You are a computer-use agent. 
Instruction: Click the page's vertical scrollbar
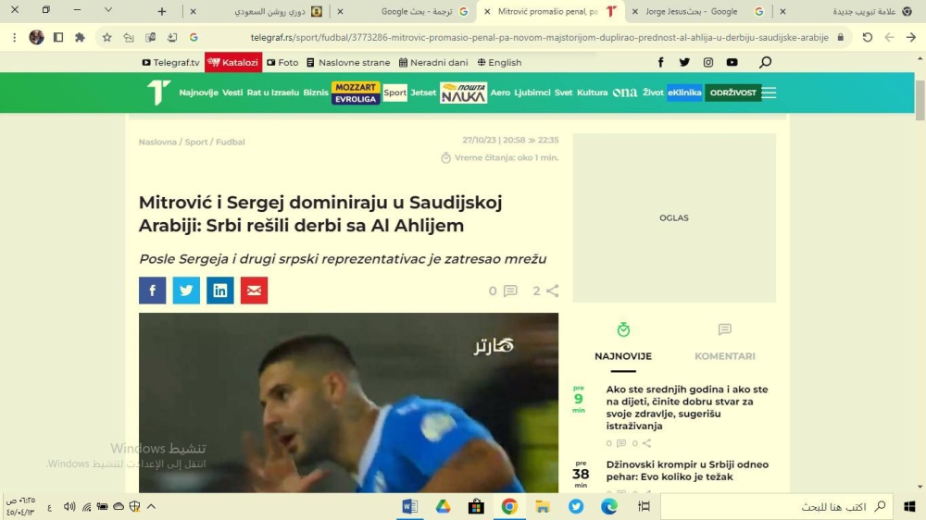920,278
